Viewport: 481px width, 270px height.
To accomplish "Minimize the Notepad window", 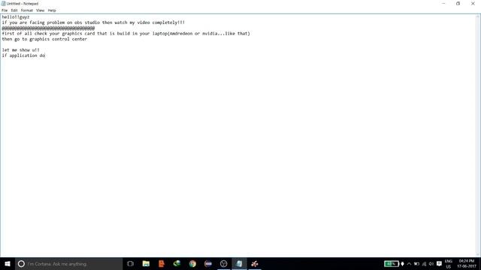I will pos(443,4).
